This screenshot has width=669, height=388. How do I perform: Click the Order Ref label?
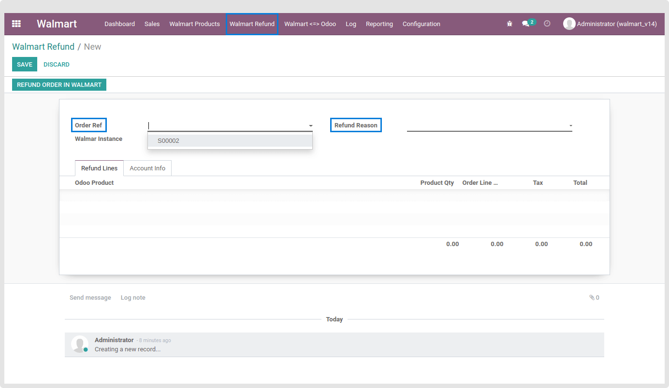(88, 125)
